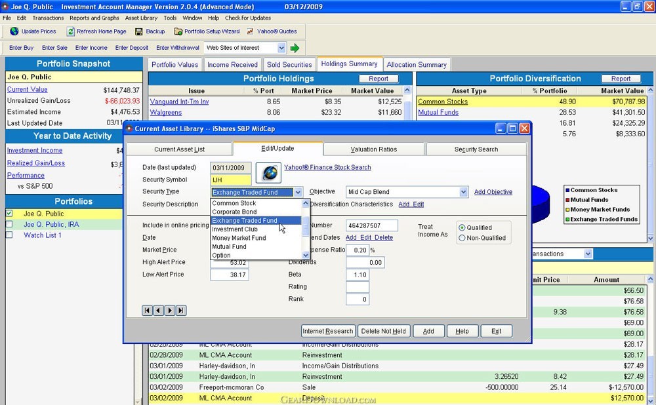
Task: Click the Yahoo Quotes chart icon
Action: [x=250, y=31]
